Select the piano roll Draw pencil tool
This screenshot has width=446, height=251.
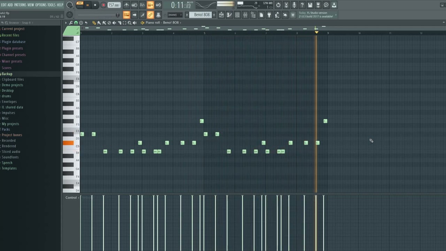(x=94, y=23)
